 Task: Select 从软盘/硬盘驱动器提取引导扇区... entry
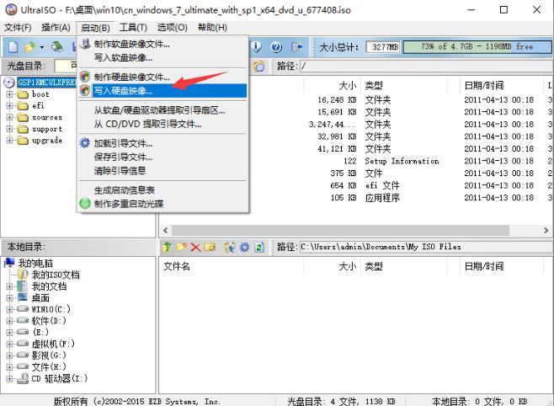tap(162, 110)
